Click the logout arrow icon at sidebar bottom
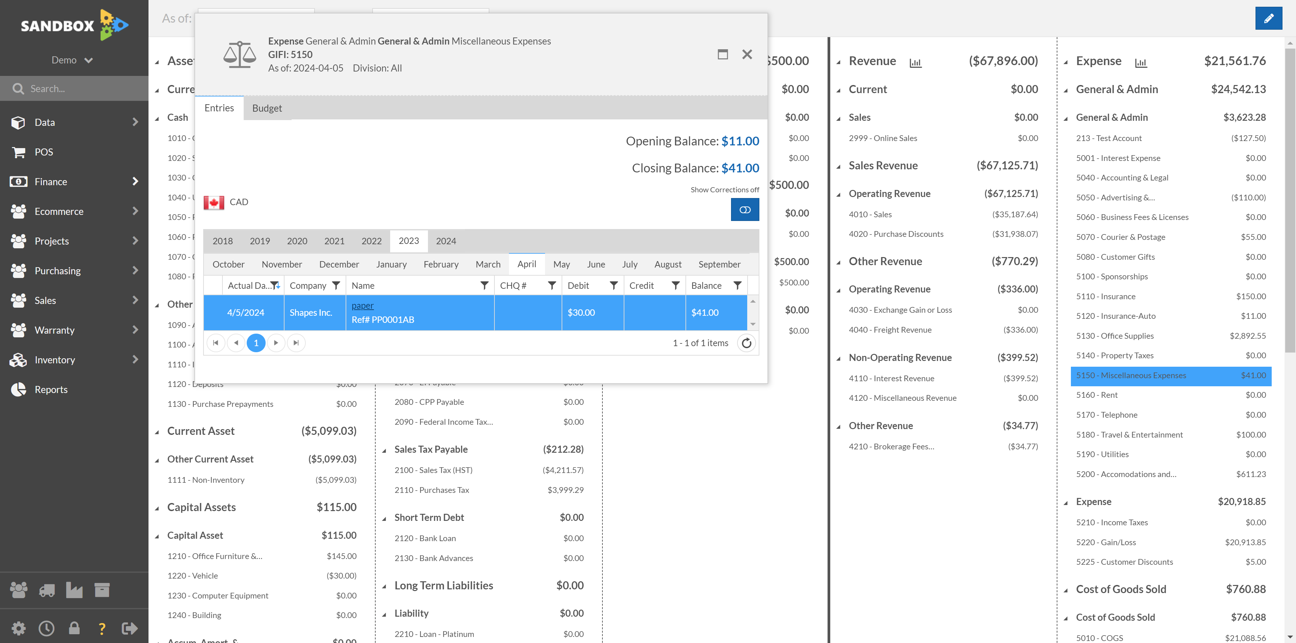Image resolution: width=1296 pixels, height=643 pixels. coord(129,628)
